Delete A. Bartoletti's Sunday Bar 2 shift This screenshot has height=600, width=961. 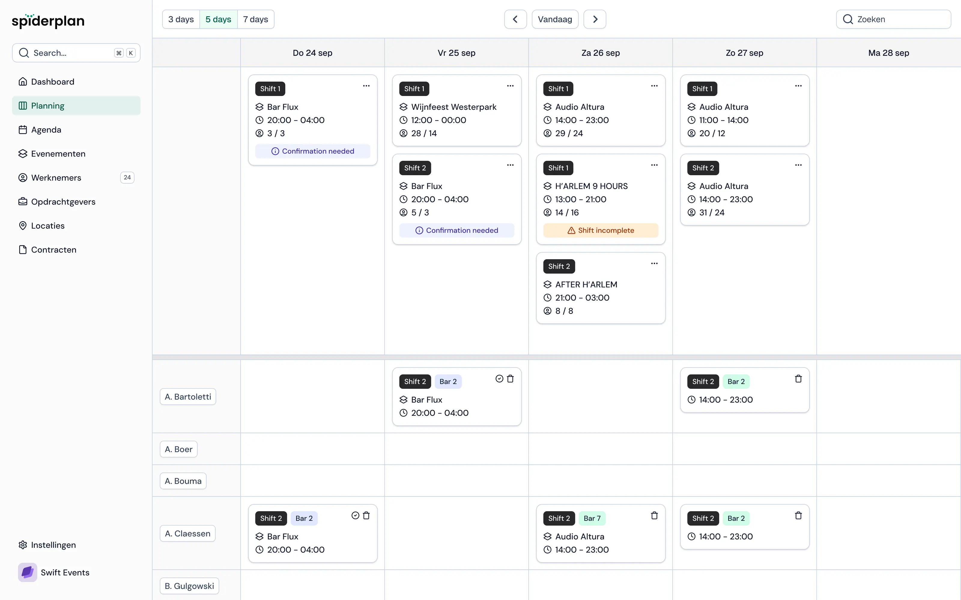798,379
